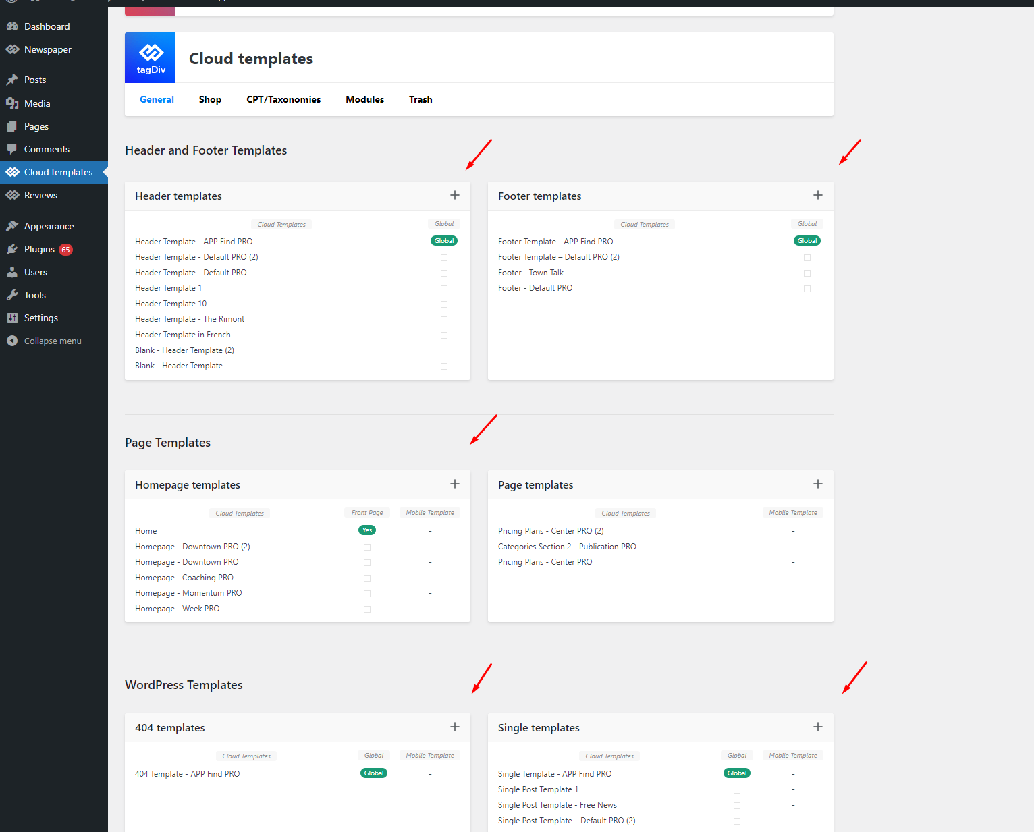Open Single Post Template – Default PRO (2)
This screenshot has height=832, width=1034.
(x=567, y=821)
